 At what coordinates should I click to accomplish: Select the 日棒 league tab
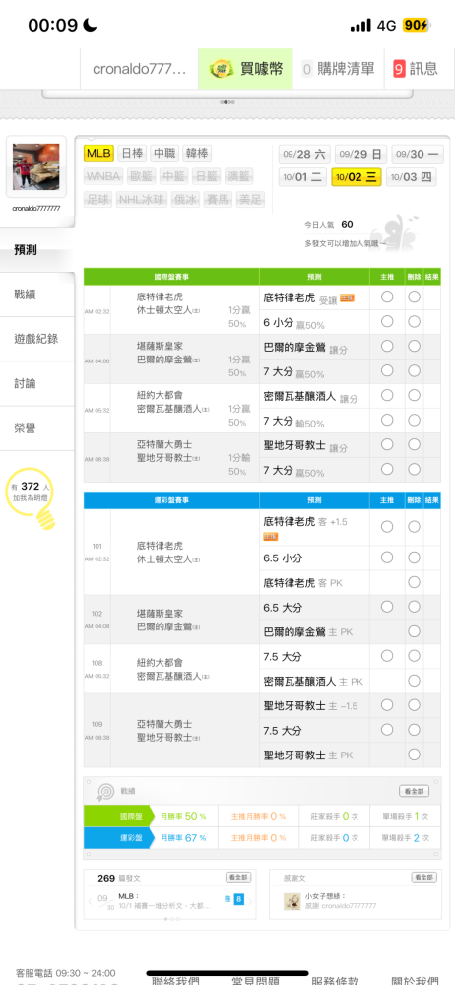(133, 153)
